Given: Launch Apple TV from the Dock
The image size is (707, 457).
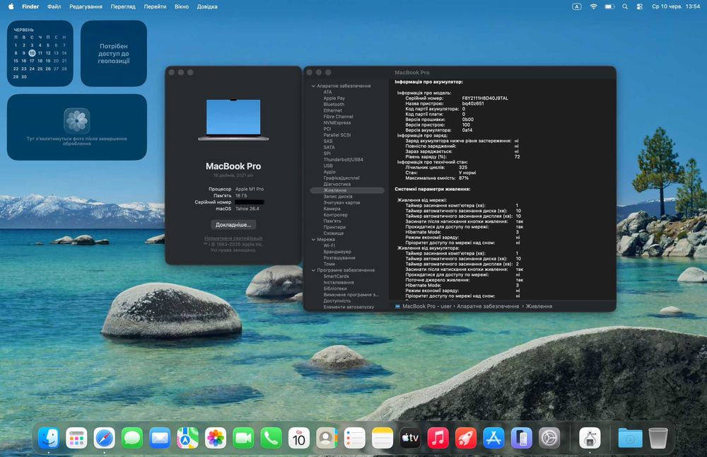Looking at the screenshot, I should 410,438.
